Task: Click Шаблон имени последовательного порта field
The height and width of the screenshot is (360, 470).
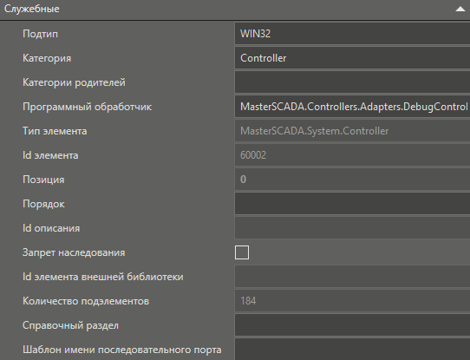Action: pyautogui.click(x=352, y=350)
